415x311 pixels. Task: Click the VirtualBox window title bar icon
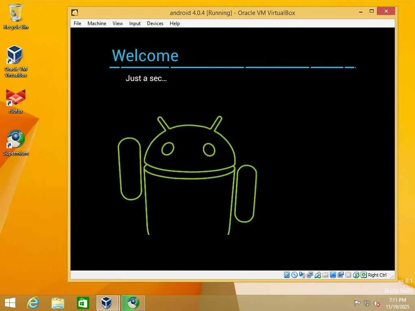(75, 13)
